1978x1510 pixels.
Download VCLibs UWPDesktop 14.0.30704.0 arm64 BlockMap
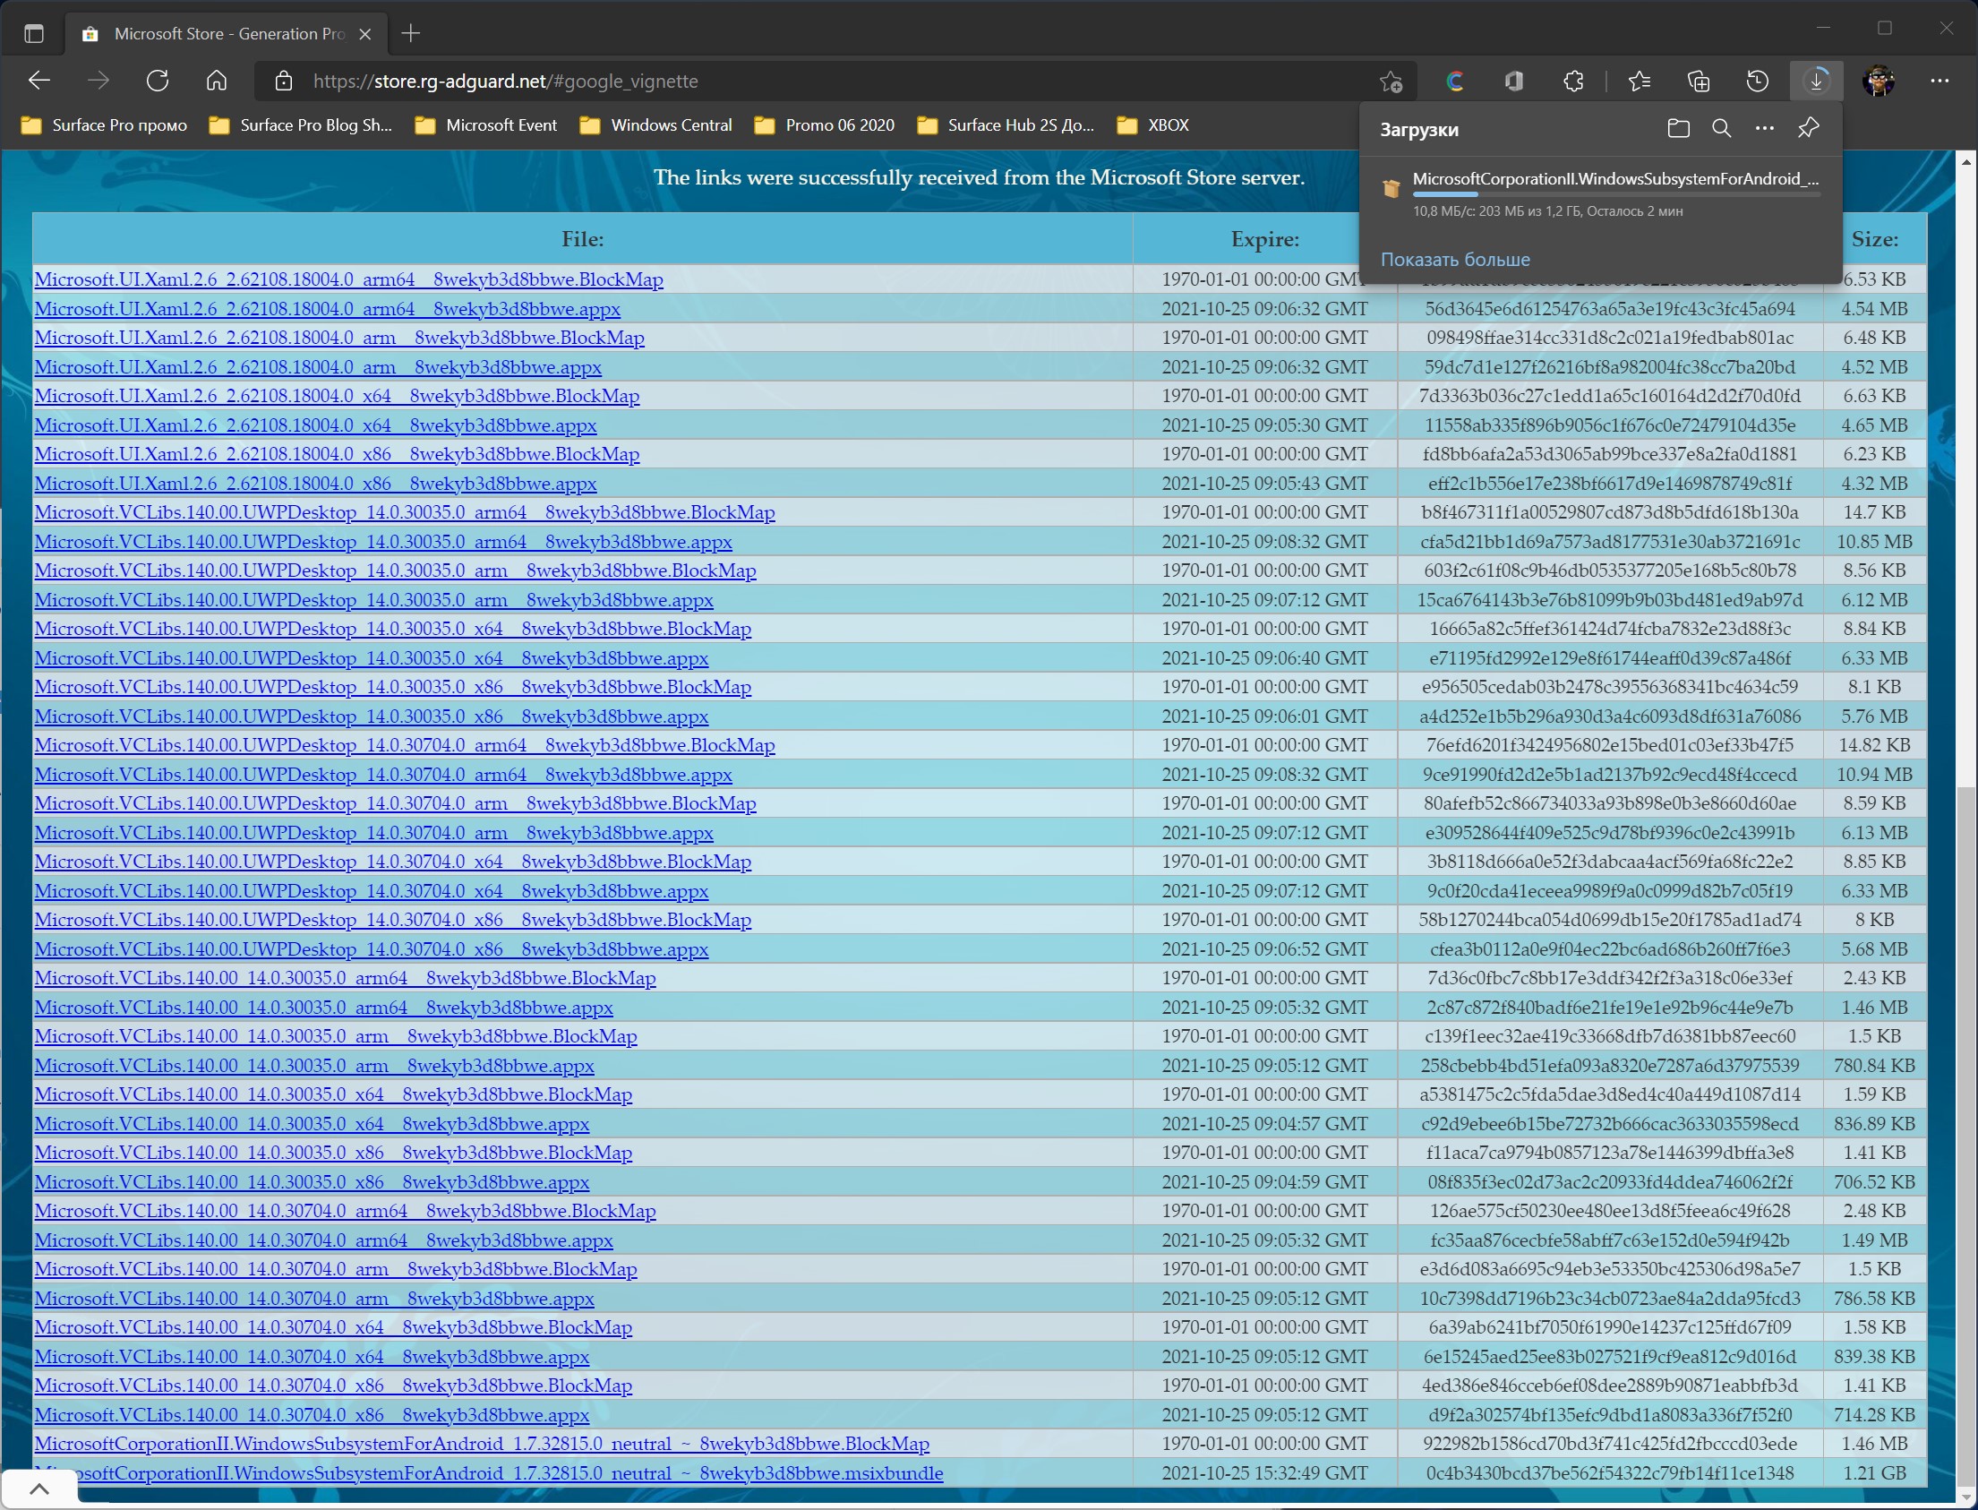(x=405, y=745)
